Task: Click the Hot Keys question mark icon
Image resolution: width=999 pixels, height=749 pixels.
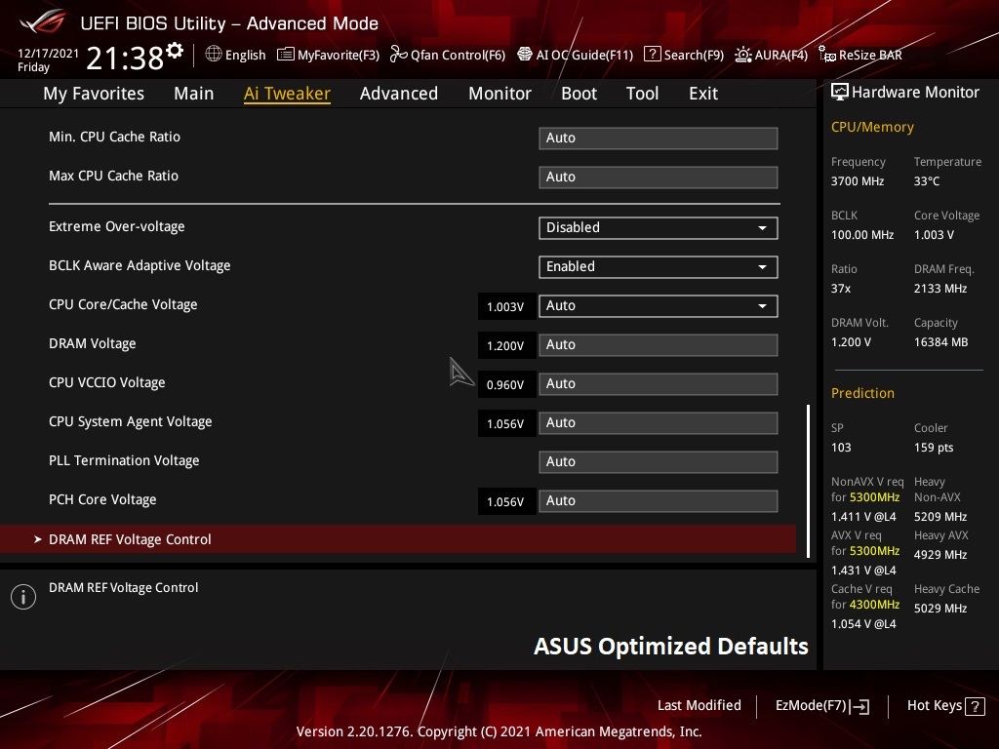Action: click(x=975, y=706)
